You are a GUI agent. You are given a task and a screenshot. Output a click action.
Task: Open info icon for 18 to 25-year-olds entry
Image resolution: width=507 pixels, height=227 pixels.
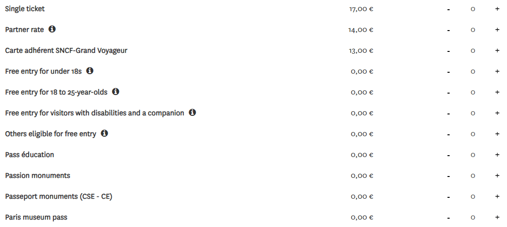tap(116, 92)
